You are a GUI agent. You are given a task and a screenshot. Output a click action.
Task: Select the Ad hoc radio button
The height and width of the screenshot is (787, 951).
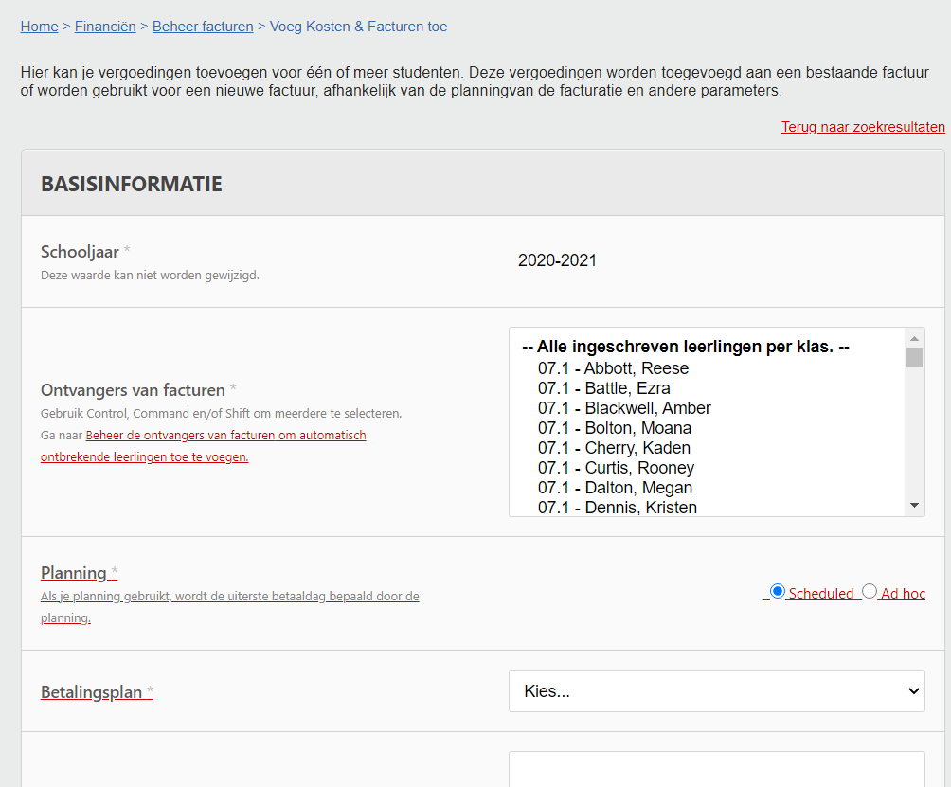click(870, 591)
